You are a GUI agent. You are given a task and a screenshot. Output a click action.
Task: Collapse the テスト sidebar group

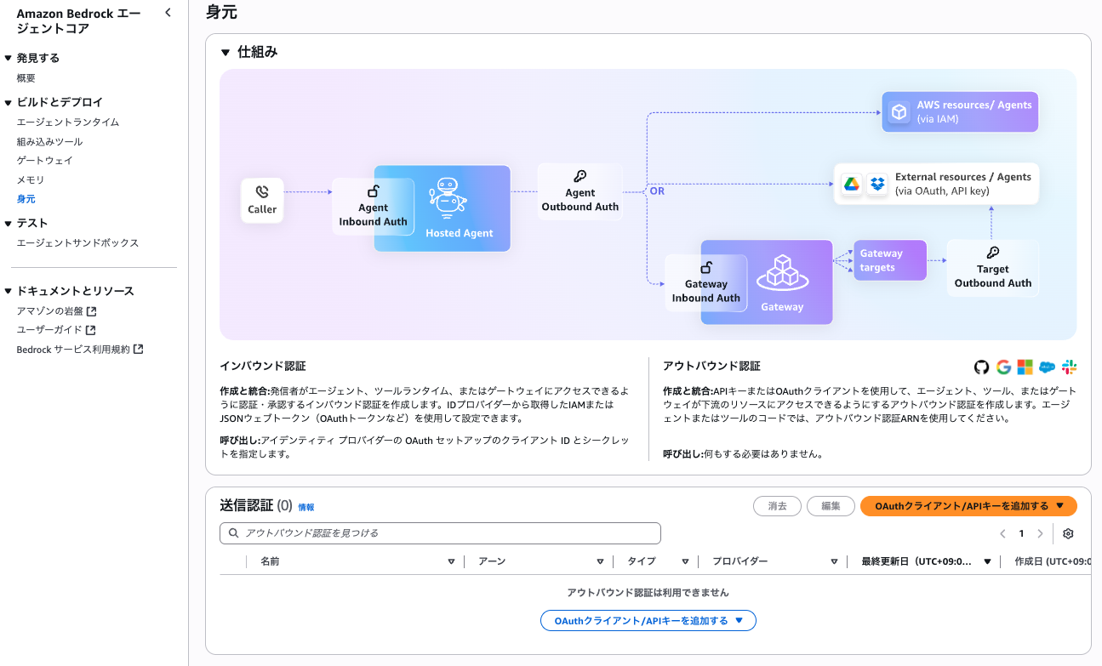coord(9,223)
